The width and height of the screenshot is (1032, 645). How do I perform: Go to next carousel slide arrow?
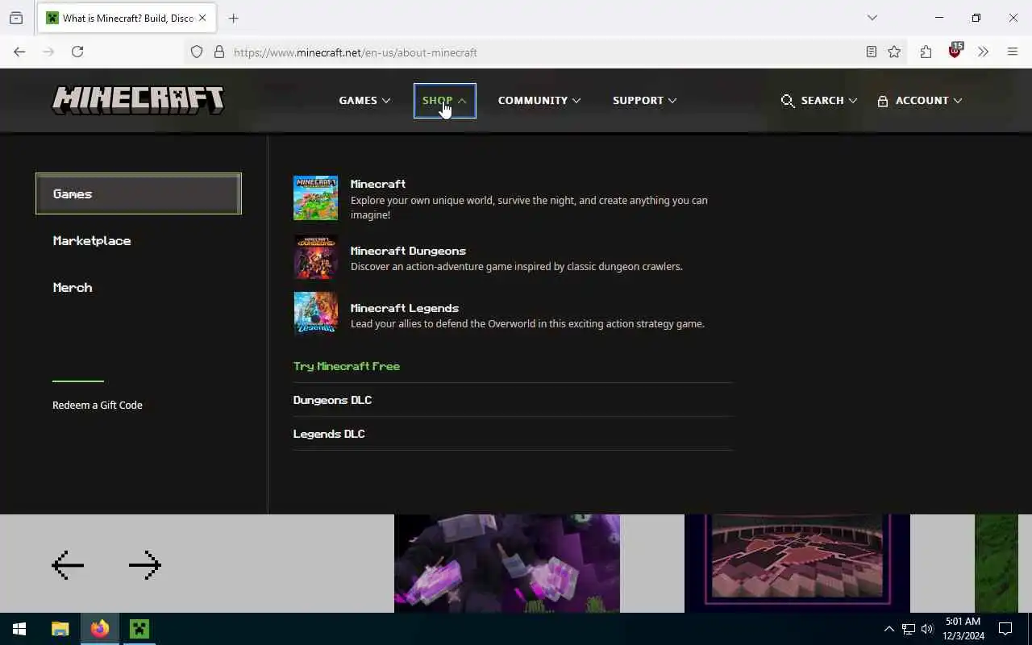coord(145,565)
